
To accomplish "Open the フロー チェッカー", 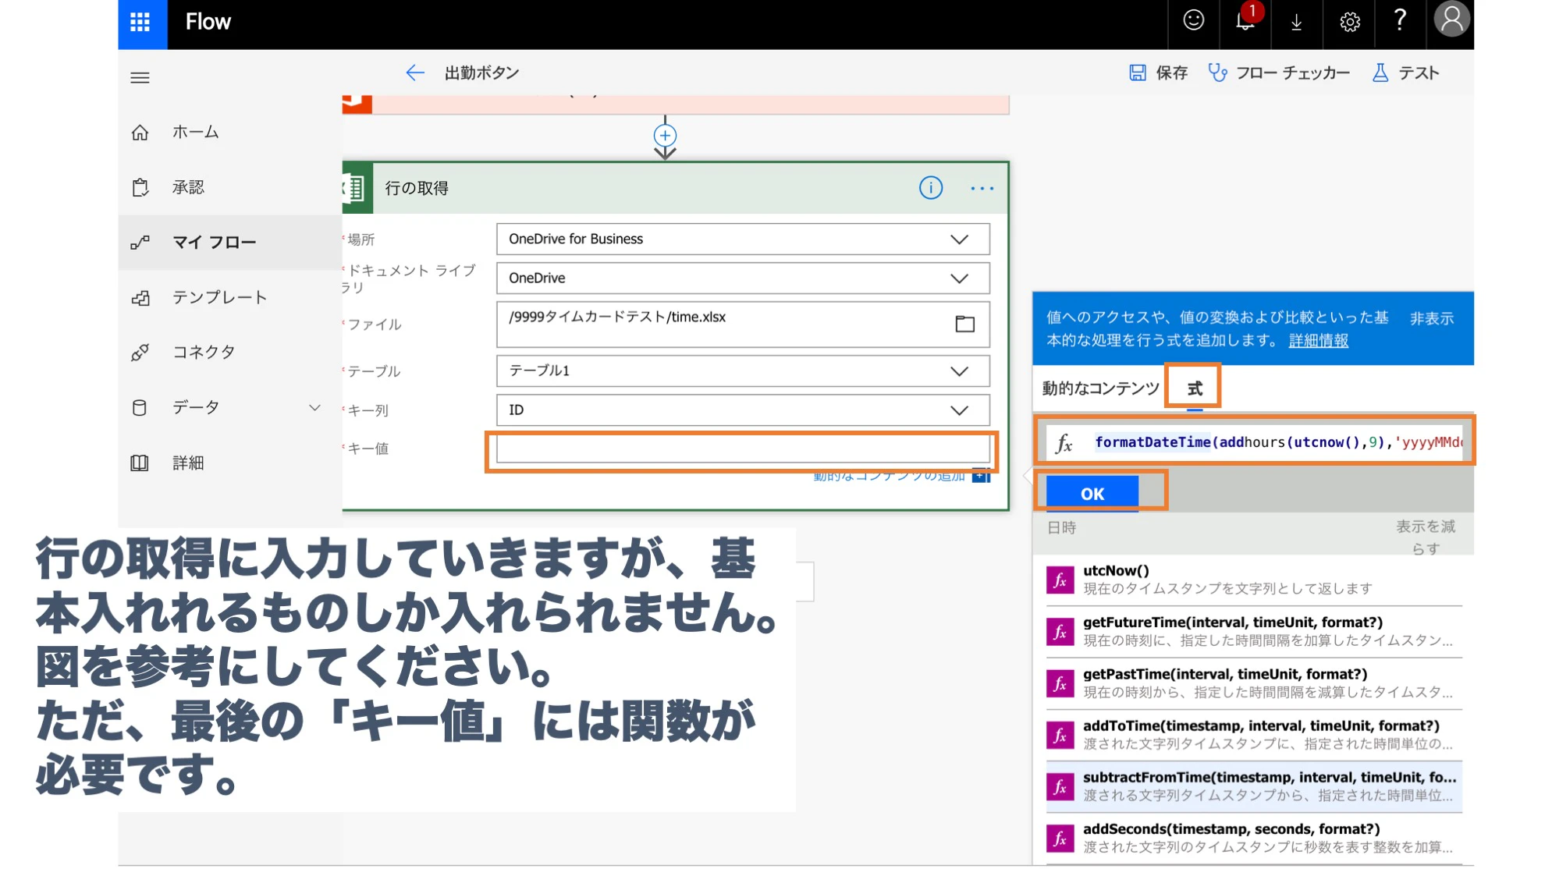I will point(1279,73).
